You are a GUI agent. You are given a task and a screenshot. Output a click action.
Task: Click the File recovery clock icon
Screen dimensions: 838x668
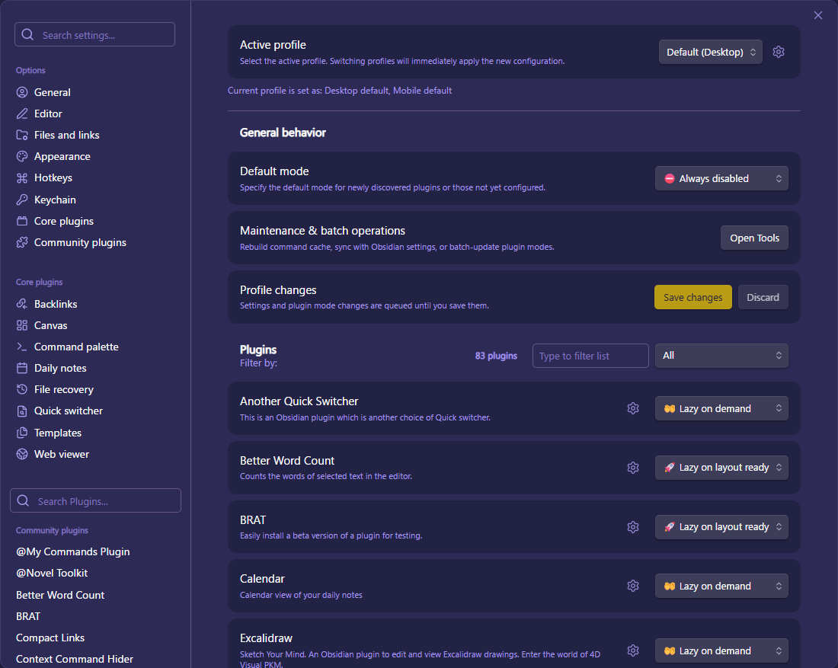click(x=22, y=389)
